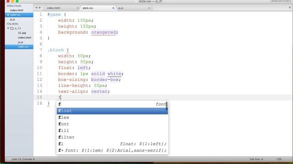
Task: Choose the font autocomplete suggestion
Action: [112, 124]
